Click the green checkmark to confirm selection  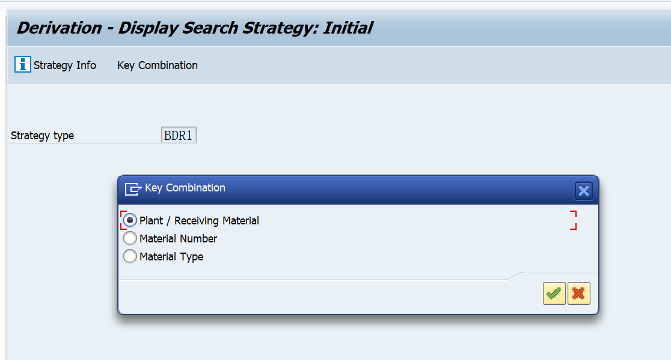coord(554,293)
